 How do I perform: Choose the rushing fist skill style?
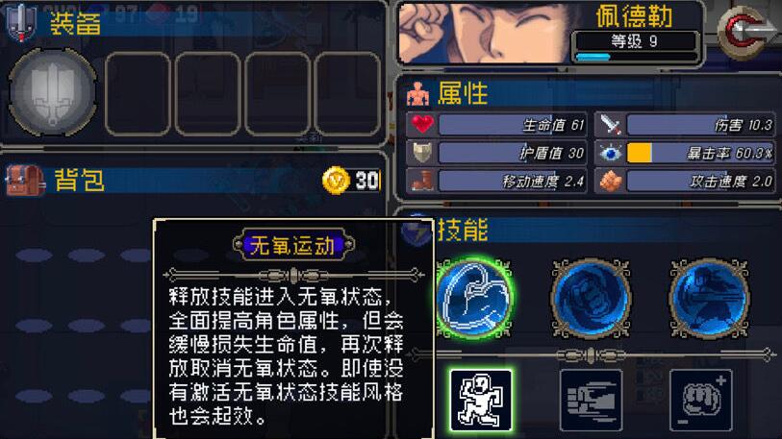(591, 401)
